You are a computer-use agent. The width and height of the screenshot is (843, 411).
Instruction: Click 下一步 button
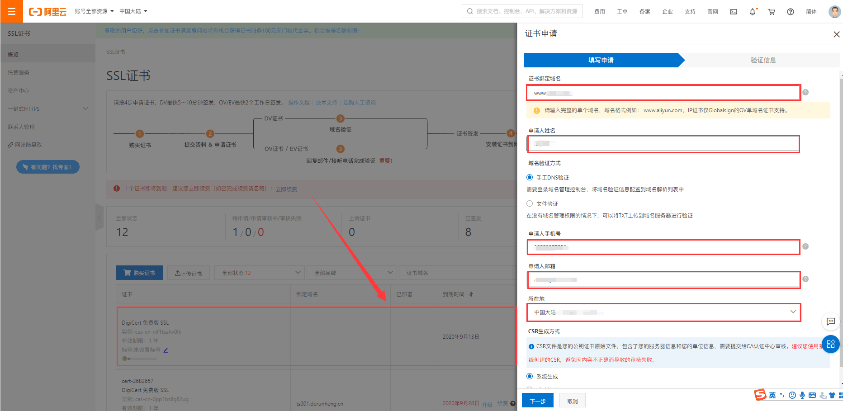tap(538, 401)
